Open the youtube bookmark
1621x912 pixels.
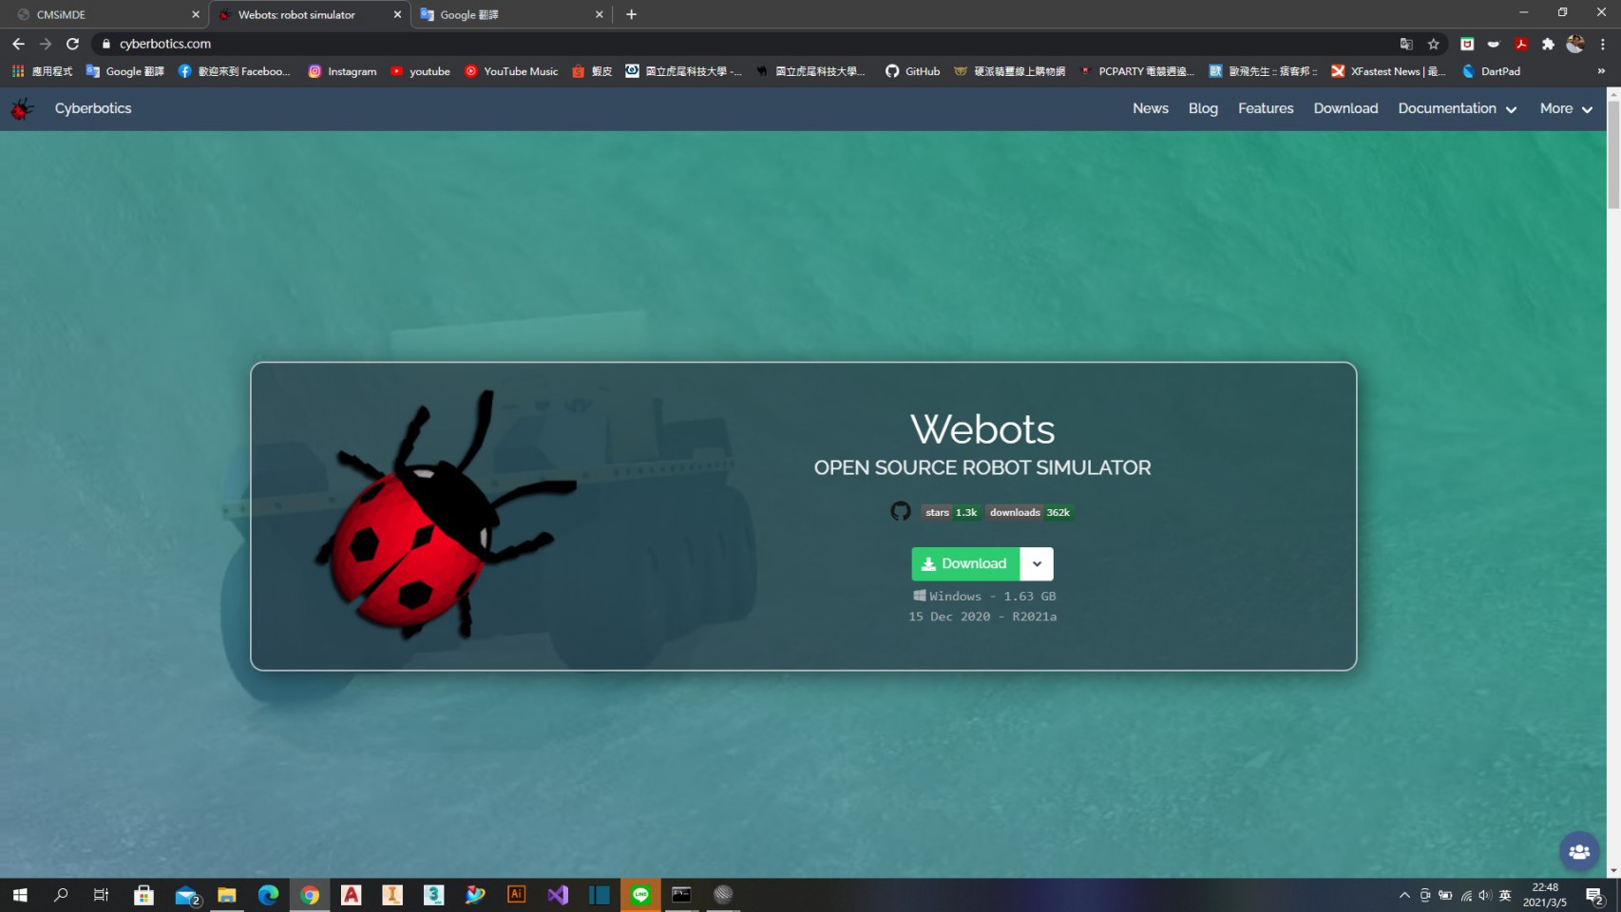(x=420, y=71)
